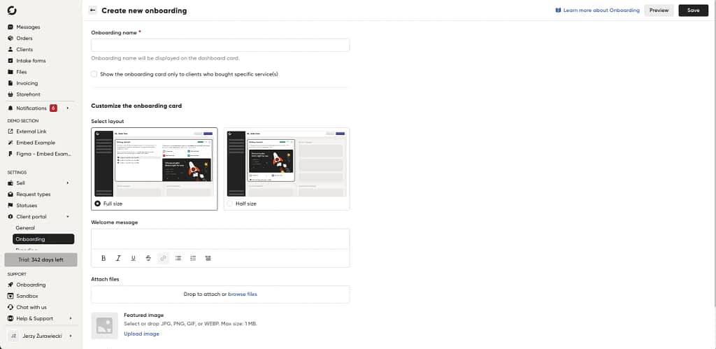
Task: Click the Statuses flag icon
Action: pyautogui.click(x=10, y=206)
